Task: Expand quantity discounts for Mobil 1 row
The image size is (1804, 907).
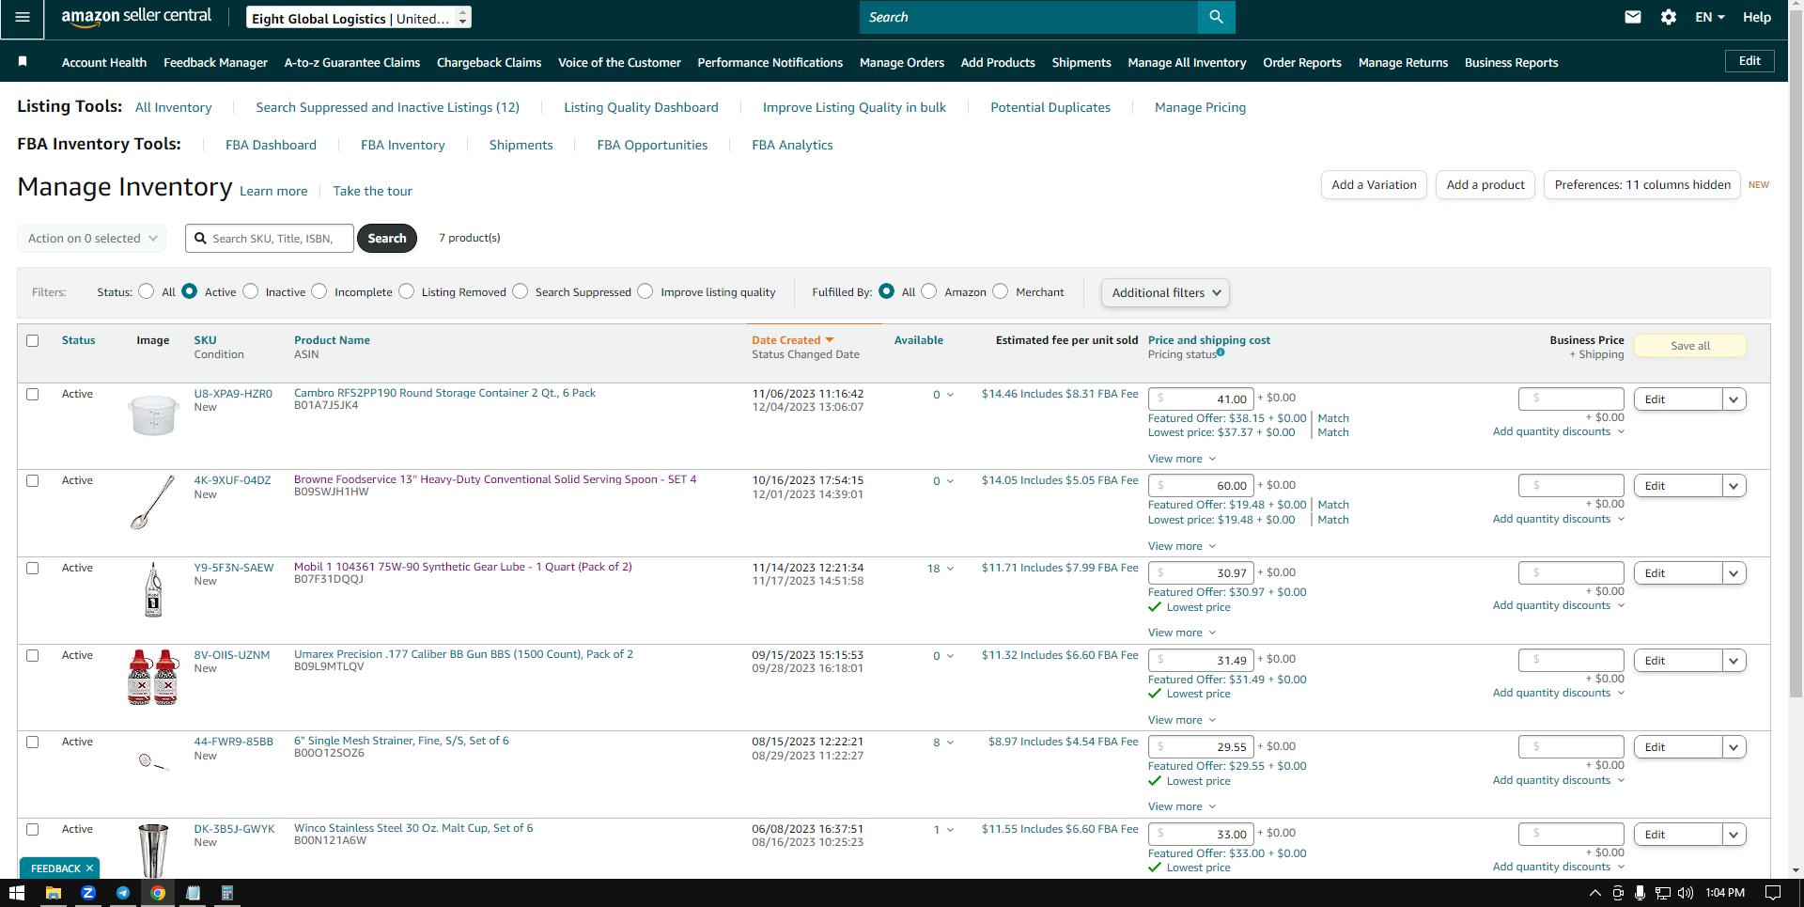Action: pyautogui.click(x=1559, y=605)
